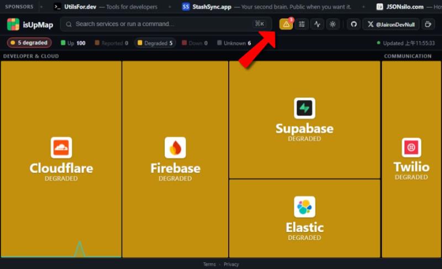Image resolution: width=442 pixels, height=269 pixels.
Task: Click the JSONsilo.com sponsor link
Action: 409,7
